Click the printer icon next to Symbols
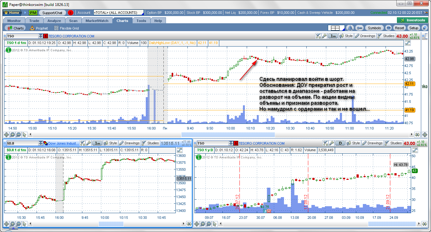Image resolution: width=431 pixels, height=232 pixels. pos(389,28)
